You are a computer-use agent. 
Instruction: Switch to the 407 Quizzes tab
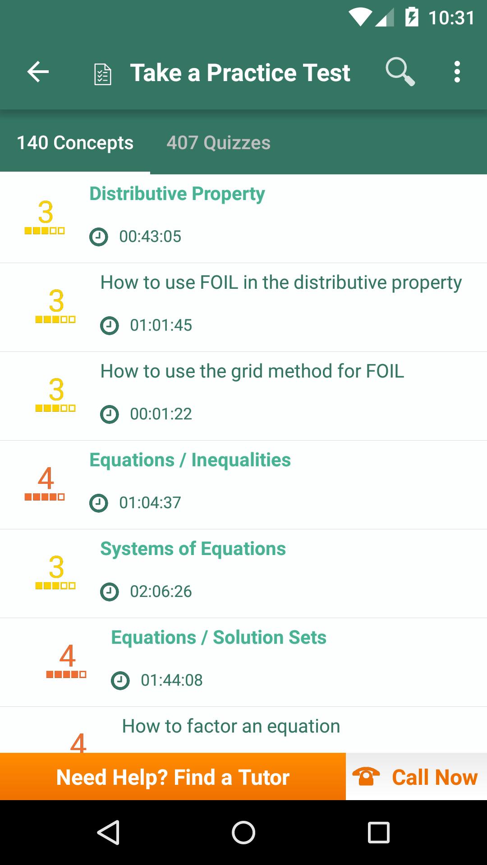(x=218, y=143)
